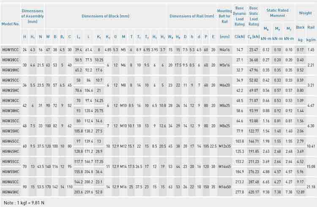Click static load value 23.47

254,50
